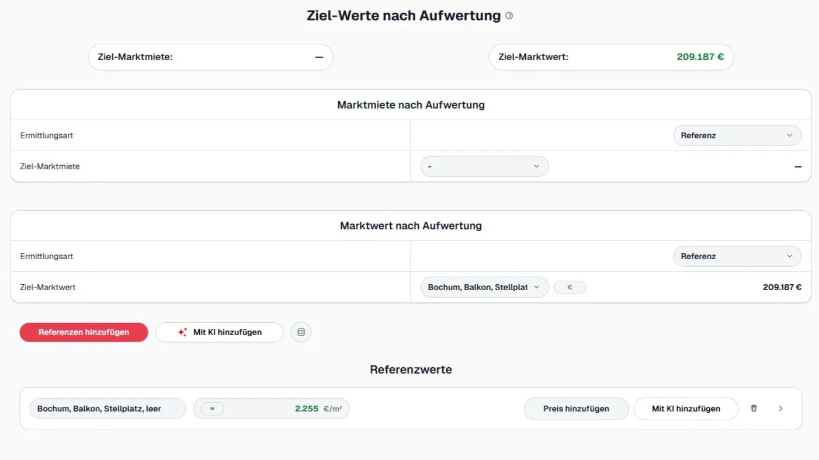Open Marktmiete Ermittlungsart Referenz dropdown
This screenshot has height=460, width=819.
(737, 135)
